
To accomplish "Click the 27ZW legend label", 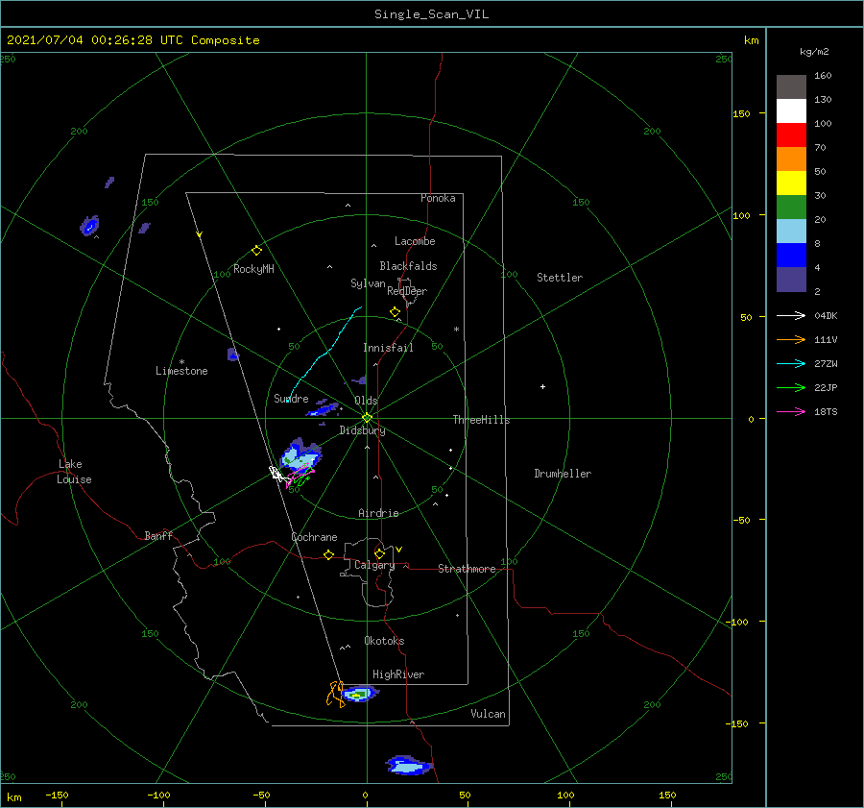I will (826, 363).
